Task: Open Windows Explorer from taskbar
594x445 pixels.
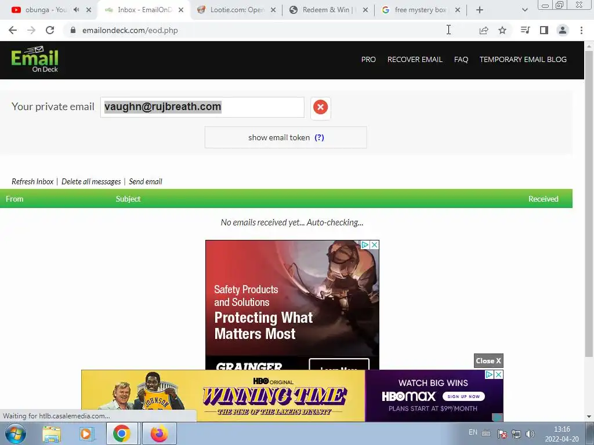Action: click(52, 433)
